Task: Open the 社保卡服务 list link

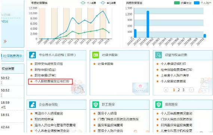Action: [x=105, y=64]
